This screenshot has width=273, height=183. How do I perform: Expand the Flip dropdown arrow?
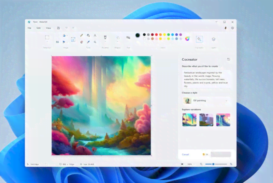[x=67, y=42]
